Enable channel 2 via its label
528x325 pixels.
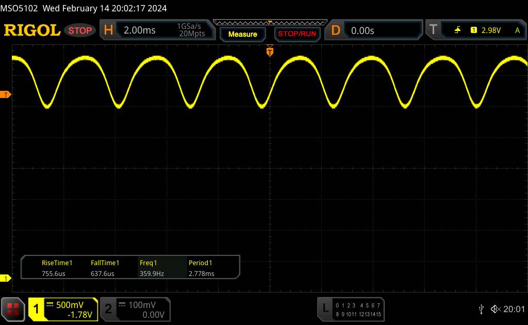(108, 309)
